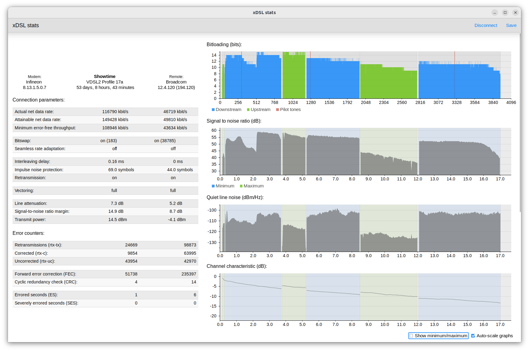Click the xDSL stats header title
This screenshot has height=351, width=529.
[26, 25]
